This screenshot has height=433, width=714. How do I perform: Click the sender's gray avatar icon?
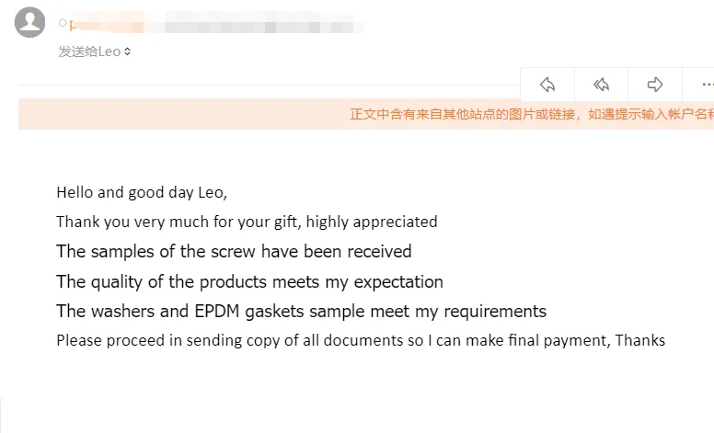(30, 22)
